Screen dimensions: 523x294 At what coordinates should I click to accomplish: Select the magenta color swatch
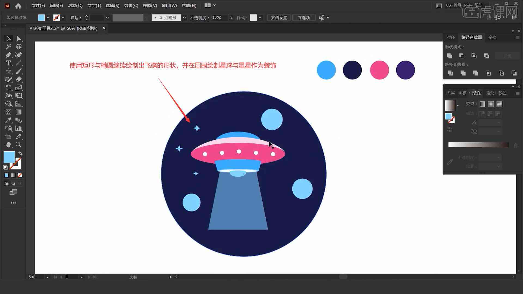(x=379, y=69)
